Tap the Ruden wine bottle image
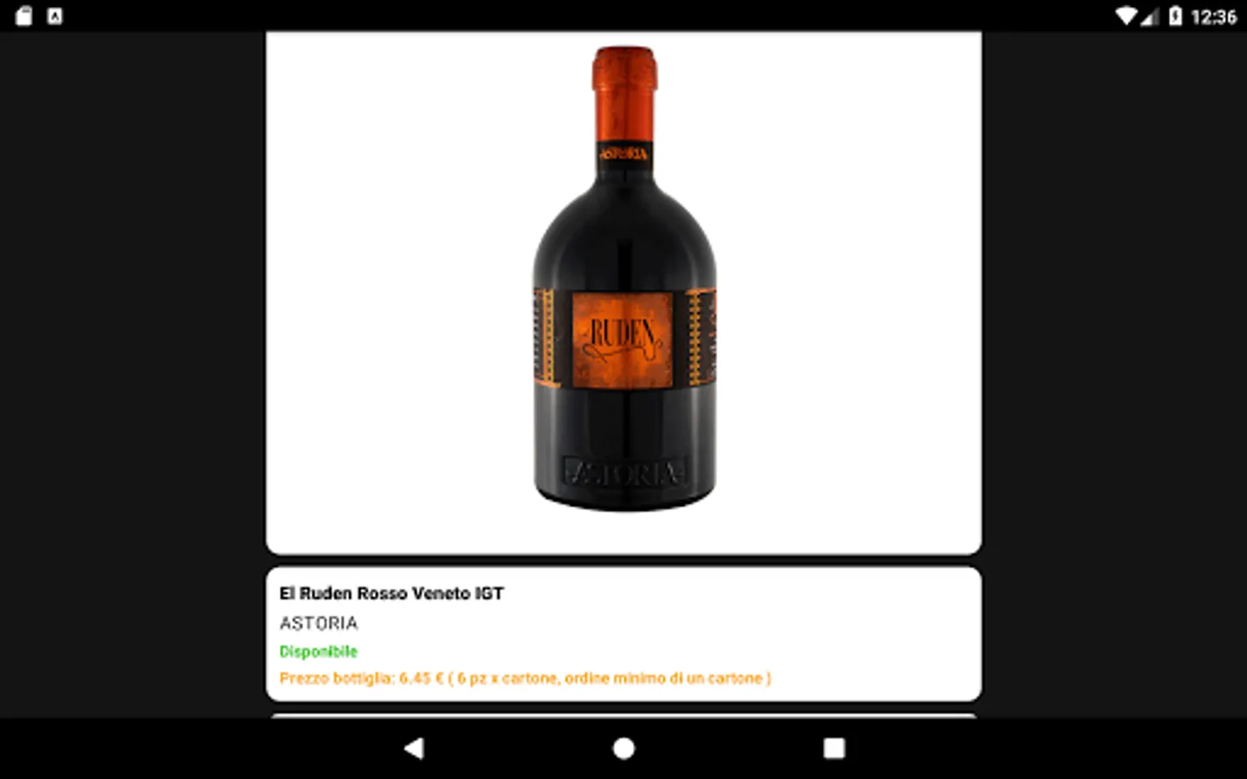This screenshot has height=779, width=1247. [x=624, y=278]
